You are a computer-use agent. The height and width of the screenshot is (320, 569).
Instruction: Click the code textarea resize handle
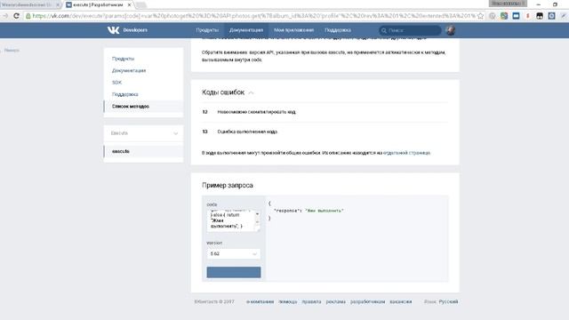pos(258,229)
